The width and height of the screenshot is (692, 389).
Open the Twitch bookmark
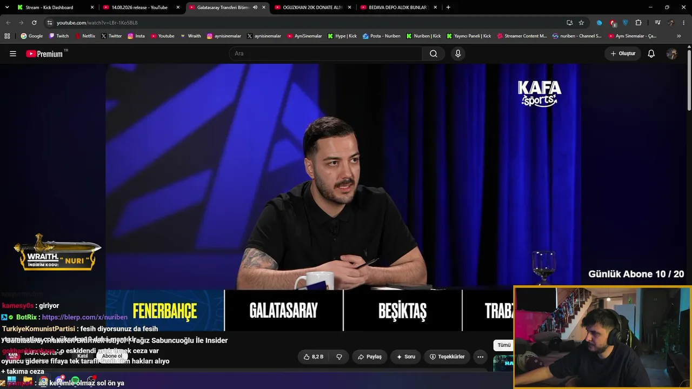pyautogui.click(x=59, y=36)
